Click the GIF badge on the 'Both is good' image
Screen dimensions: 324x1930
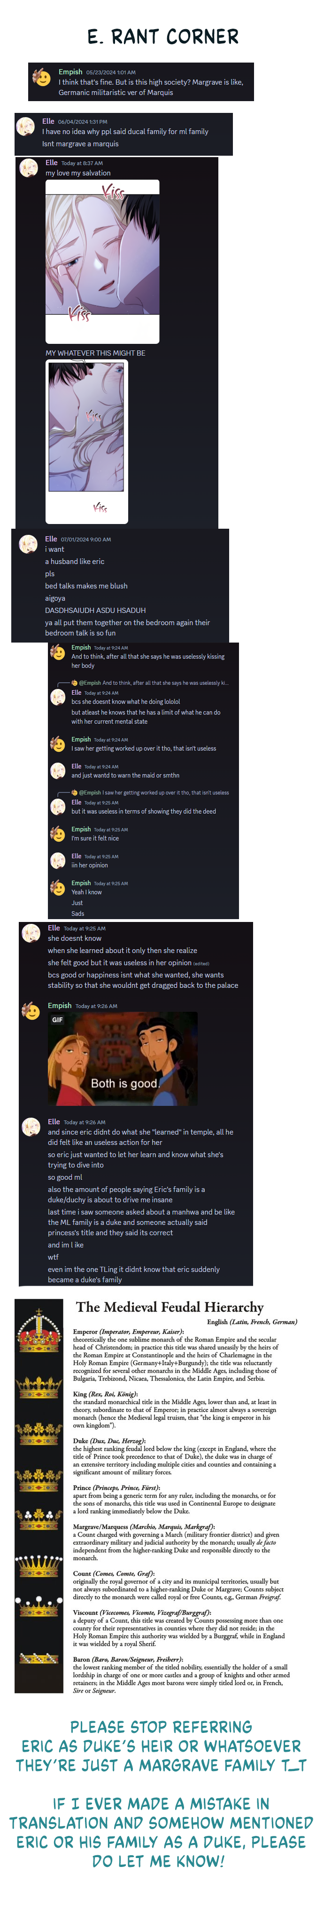(x=58, y=1020)
